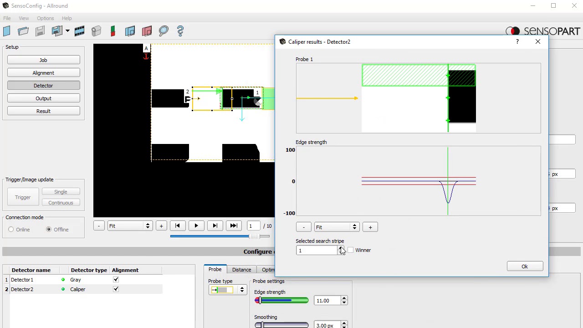Click the green-red I/O signal icon
The height and width of the screenshot is (328, 583).
(113, 31)
